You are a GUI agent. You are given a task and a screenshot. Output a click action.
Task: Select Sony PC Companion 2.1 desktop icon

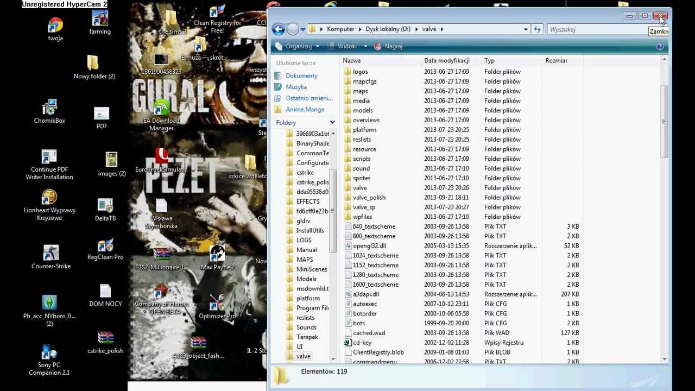tap(49, 360)
